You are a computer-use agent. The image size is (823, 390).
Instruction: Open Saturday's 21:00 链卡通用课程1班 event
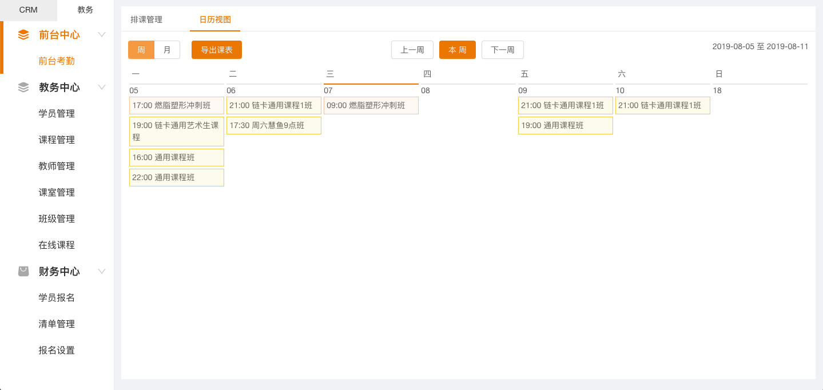click(663, 105)
